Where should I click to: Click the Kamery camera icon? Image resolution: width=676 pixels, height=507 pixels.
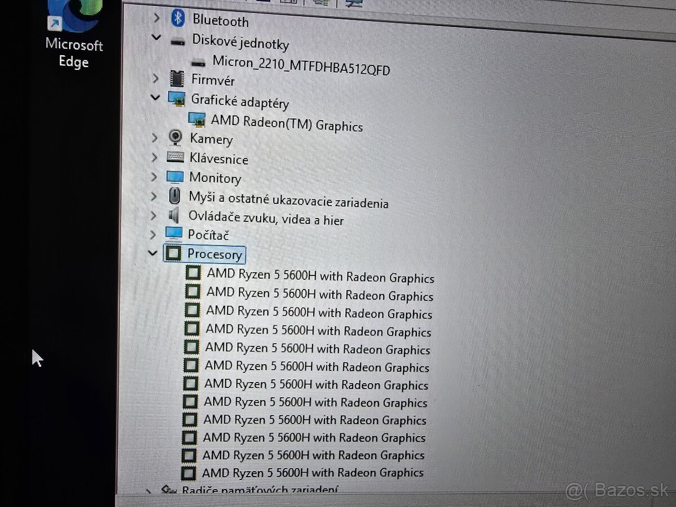[x=175, y=137]
